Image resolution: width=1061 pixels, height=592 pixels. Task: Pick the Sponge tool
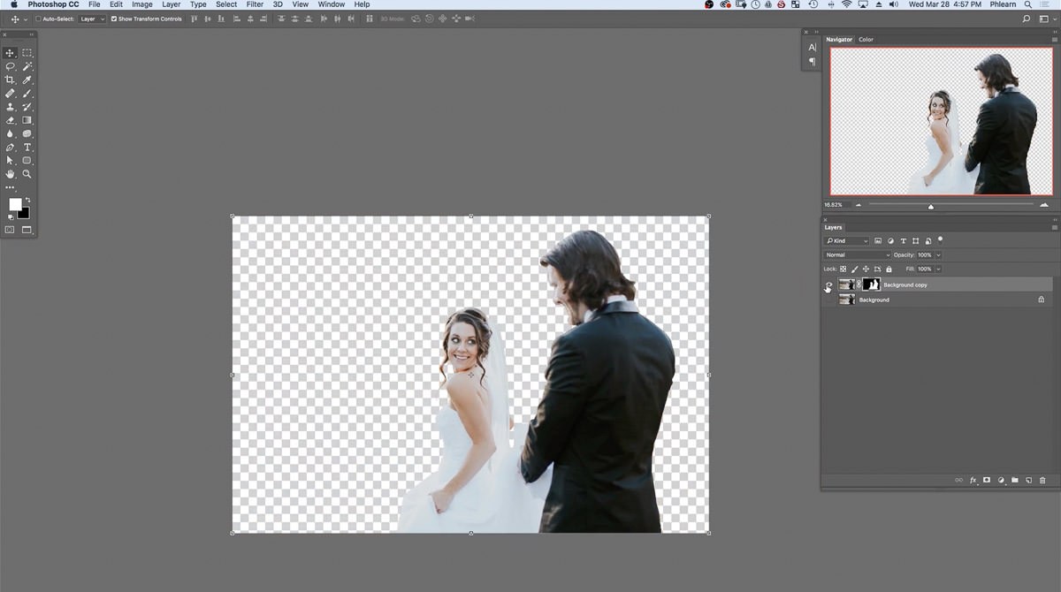click(x=27, y=133)
